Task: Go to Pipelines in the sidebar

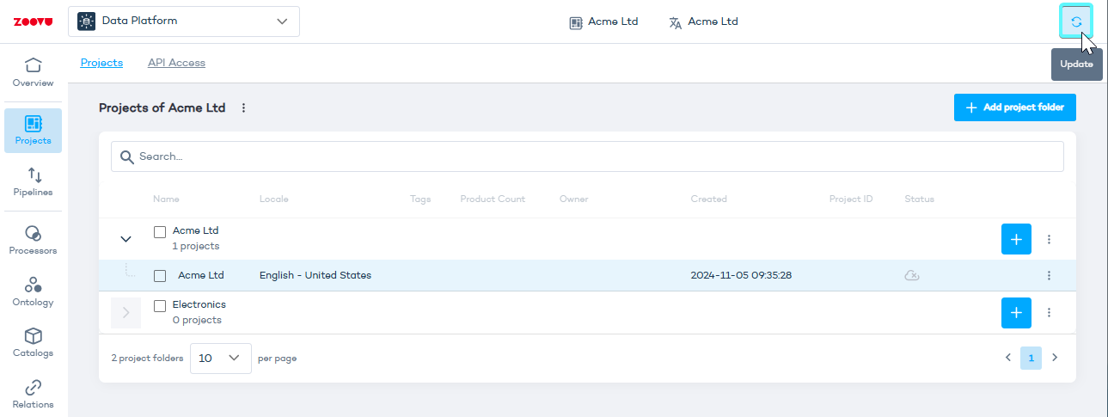Action: point(33,182)
